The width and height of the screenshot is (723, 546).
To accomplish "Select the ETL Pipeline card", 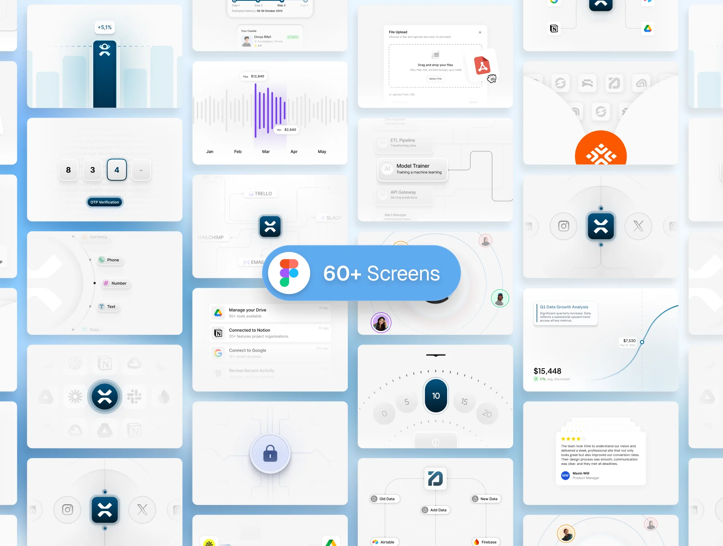I will [404, 143].
